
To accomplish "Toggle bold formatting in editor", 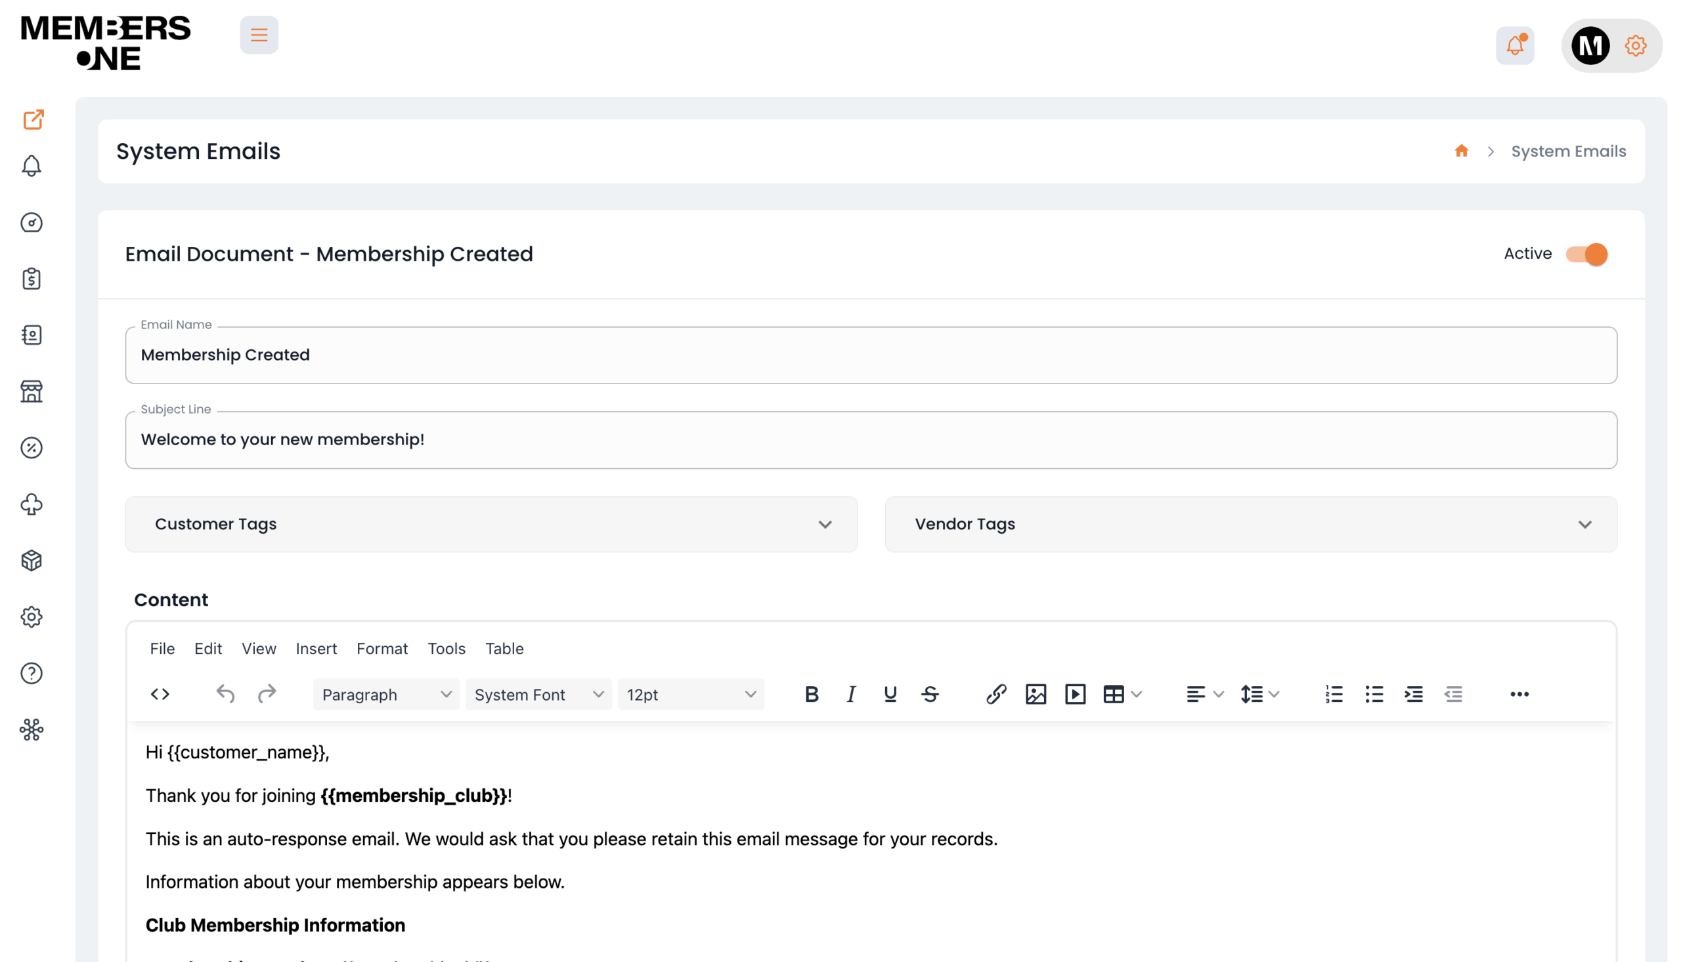I will 812,693.
